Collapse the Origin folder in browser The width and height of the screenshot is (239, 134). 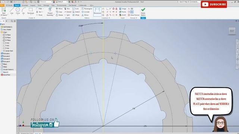pos(1,32)
